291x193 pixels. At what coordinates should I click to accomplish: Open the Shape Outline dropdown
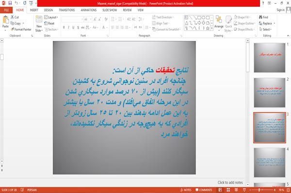click(x=244, y=23)
